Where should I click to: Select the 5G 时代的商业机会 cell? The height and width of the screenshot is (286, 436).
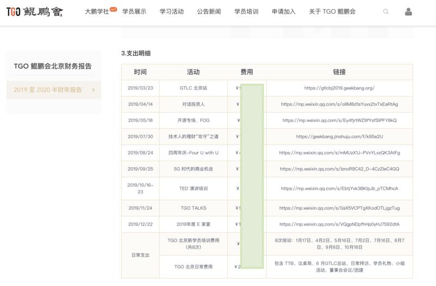click(193, 169)
